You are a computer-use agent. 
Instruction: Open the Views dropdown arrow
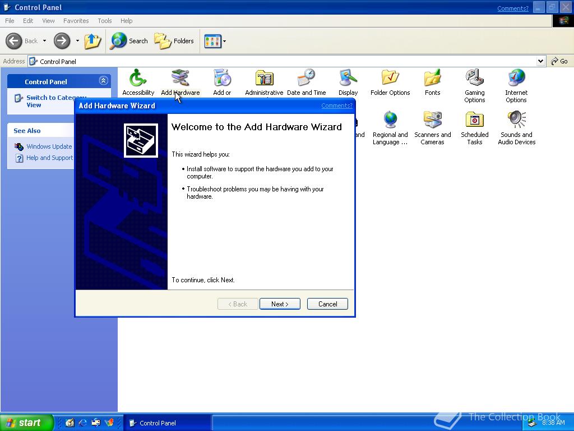224,41
